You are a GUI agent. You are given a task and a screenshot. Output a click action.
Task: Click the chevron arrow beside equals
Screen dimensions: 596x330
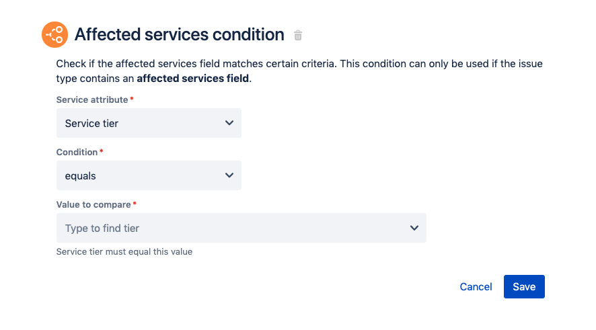(229, 175)
